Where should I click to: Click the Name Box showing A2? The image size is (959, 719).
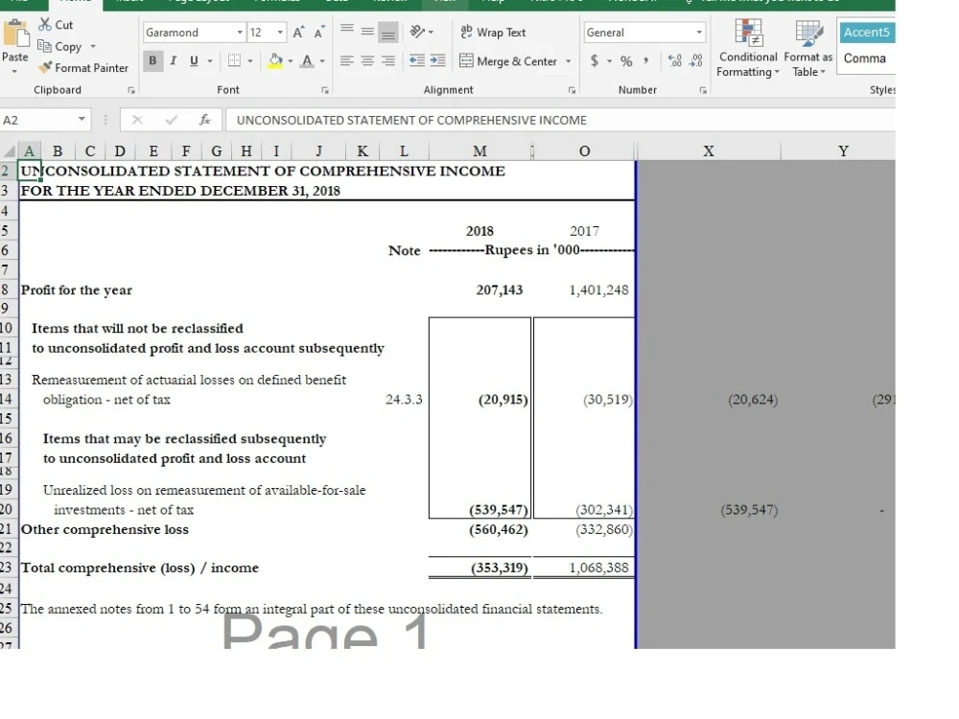pos(38,119)
